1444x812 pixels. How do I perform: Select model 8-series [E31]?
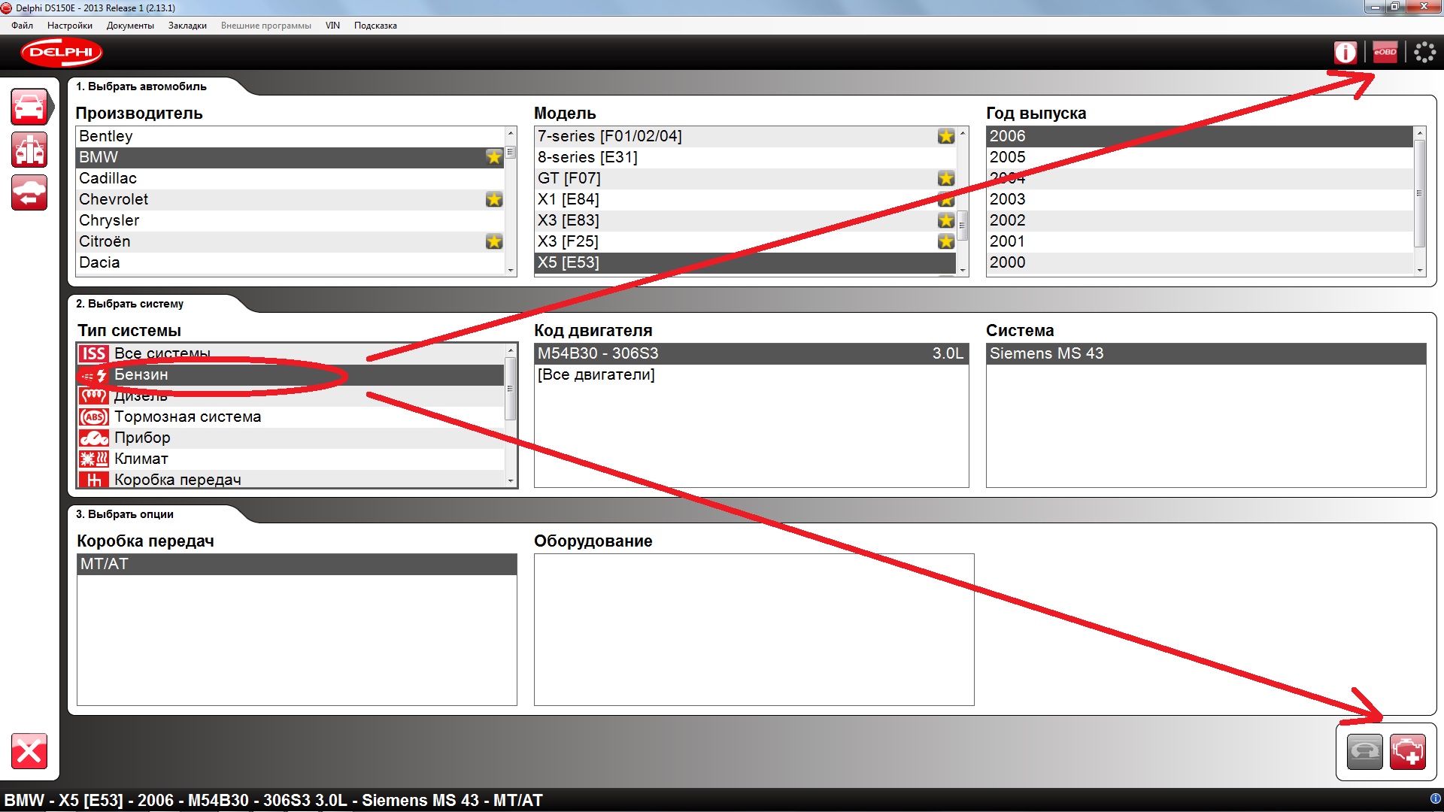745,157
